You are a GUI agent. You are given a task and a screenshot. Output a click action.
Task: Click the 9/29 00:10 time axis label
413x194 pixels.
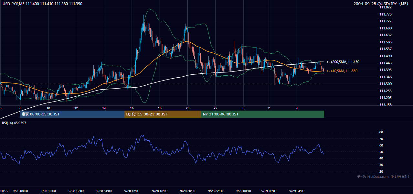(243, 191)
